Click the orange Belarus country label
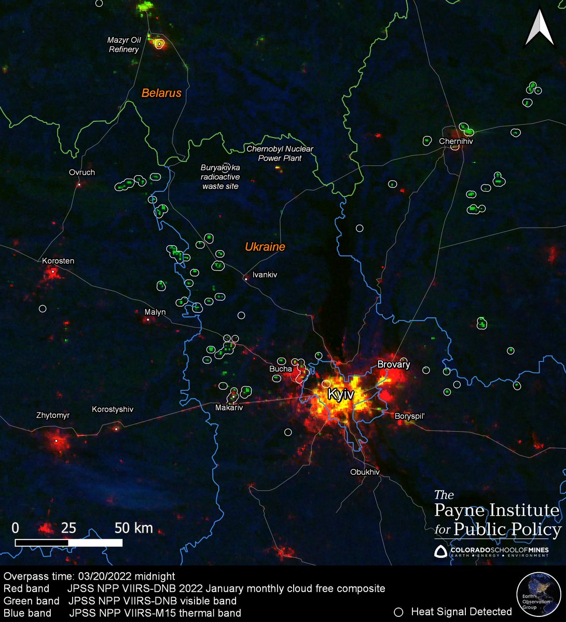Screen dimensions: 566x622 [x=162, y=93]
